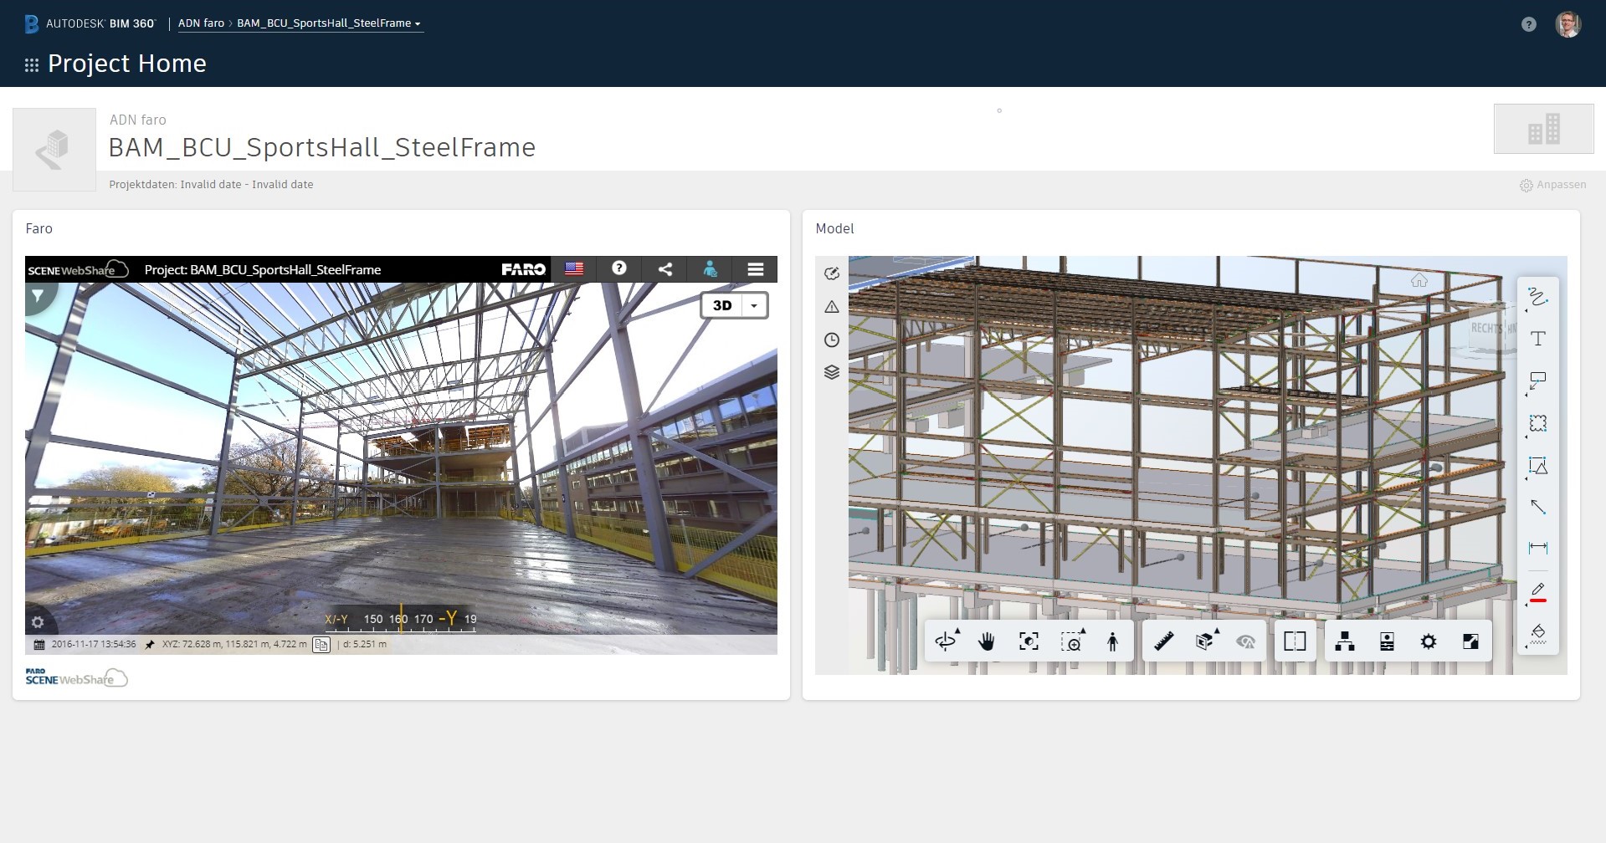
Task: Open the module switcher grid icon
Action: coord(32,64)
